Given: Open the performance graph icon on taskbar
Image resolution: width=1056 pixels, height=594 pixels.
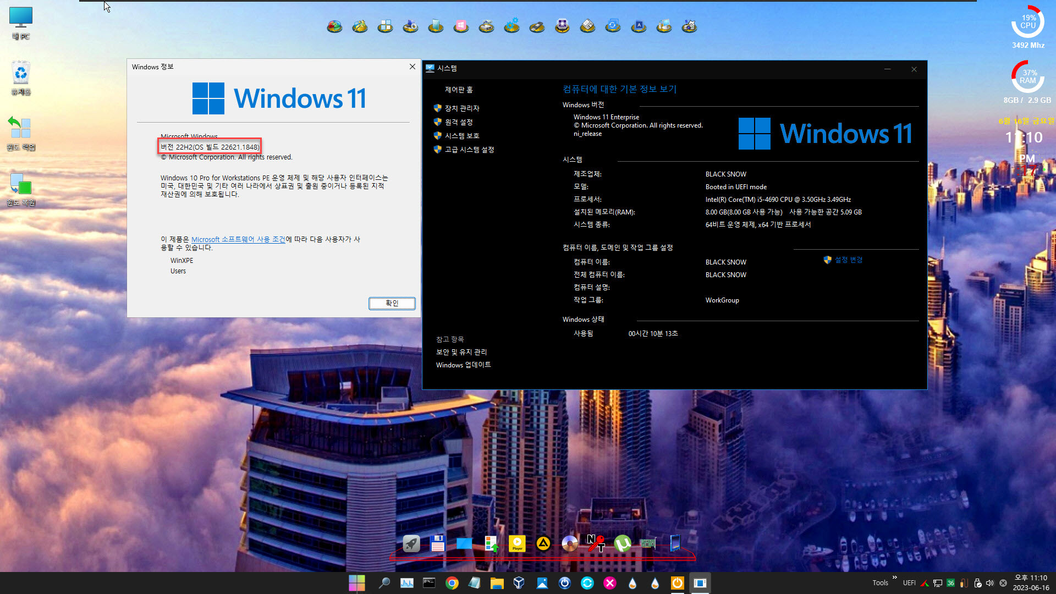Looking at the screenshot, I should 407,583.
